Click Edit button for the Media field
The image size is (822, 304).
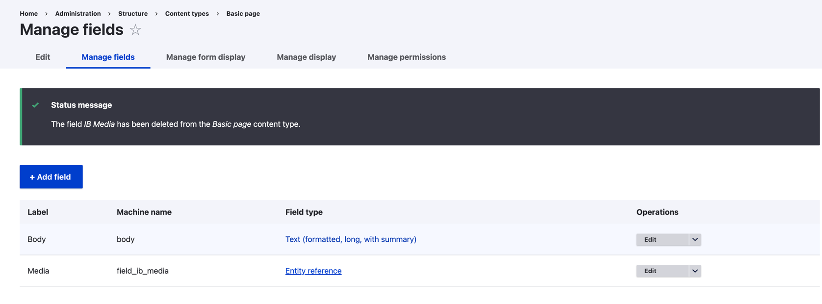[662, 271]
